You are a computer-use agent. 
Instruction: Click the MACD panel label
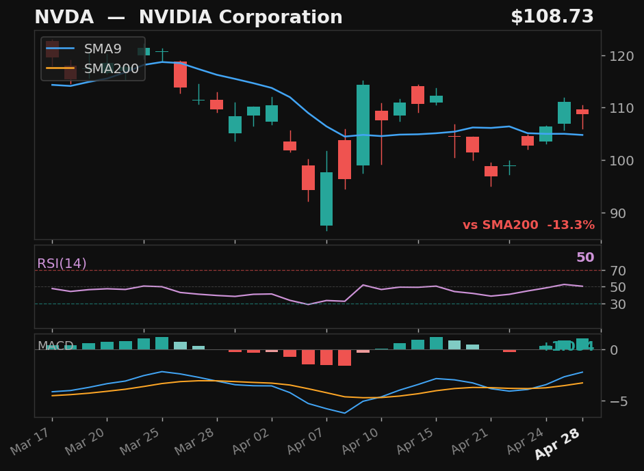click(x=55, y=346)
